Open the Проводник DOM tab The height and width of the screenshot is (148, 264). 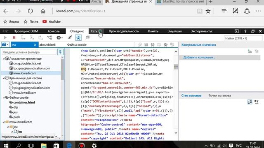[26, 31]
